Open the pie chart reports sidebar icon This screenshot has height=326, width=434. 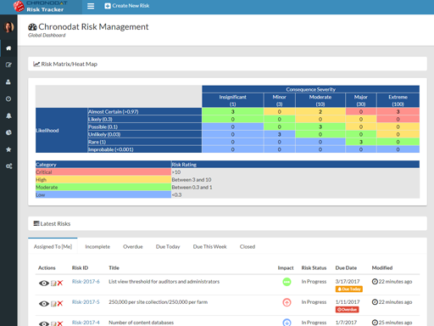point(8,132)
